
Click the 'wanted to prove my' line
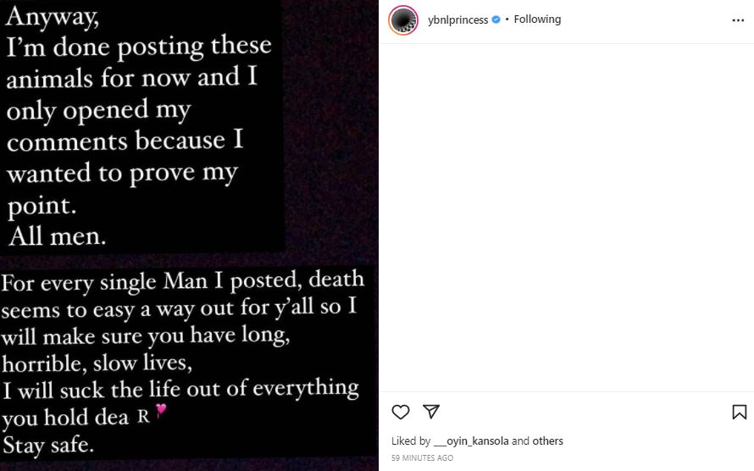pyautogui.click(x=123, y=172)
